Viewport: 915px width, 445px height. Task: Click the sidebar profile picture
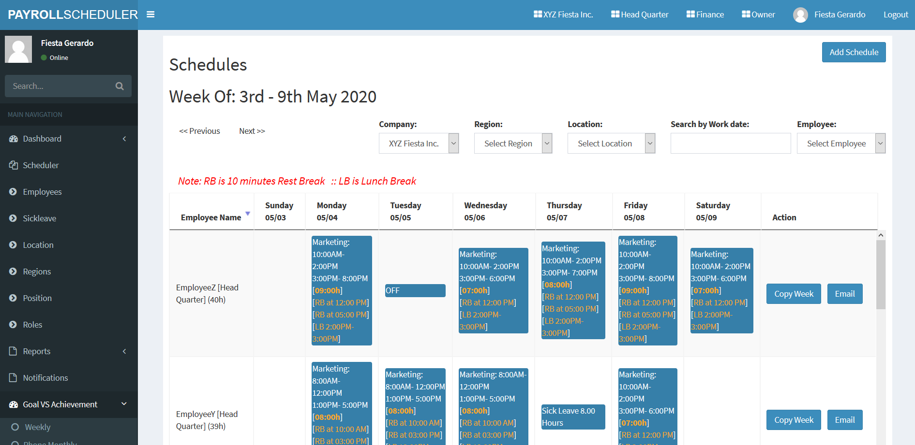18,49
